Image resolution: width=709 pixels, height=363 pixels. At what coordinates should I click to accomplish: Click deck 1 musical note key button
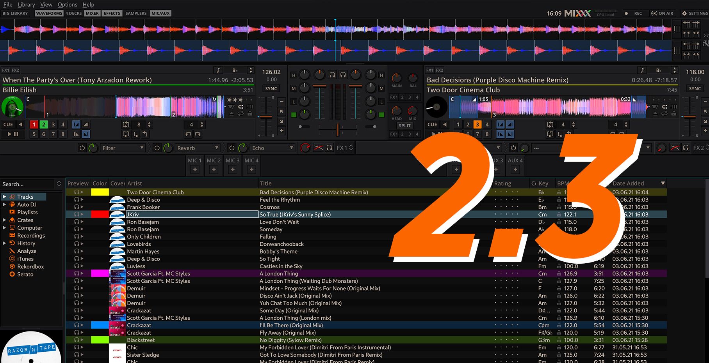coord(219,70)
